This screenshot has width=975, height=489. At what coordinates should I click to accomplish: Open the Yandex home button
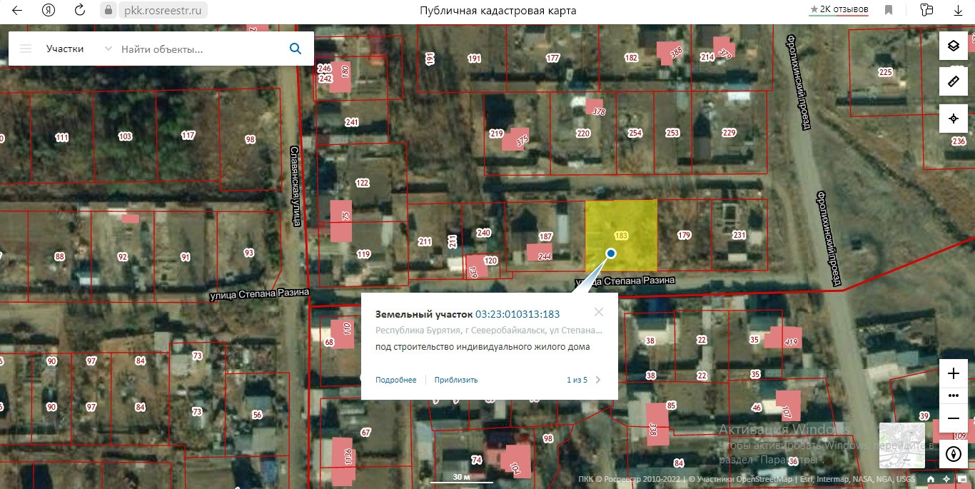coord(49,10)
